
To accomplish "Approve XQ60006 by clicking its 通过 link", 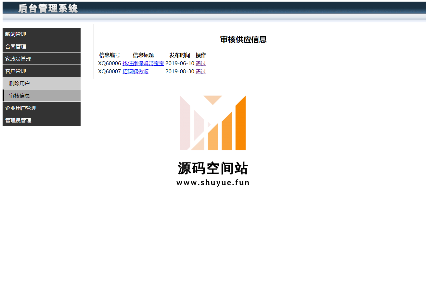I will [x=200, y=63].
